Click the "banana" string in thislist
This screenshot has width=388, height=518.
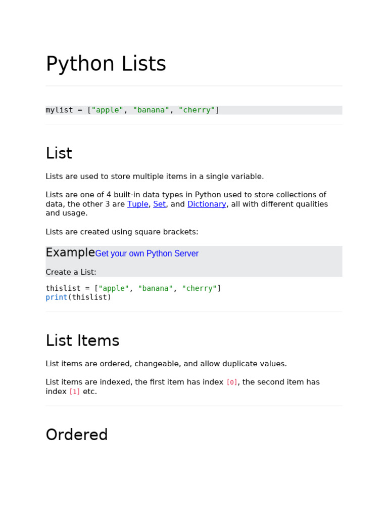coord(156,288)
